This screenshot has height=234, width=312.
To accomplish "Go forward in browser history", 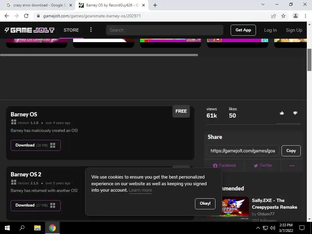I will pyautogui.click(x=16, y=16).
